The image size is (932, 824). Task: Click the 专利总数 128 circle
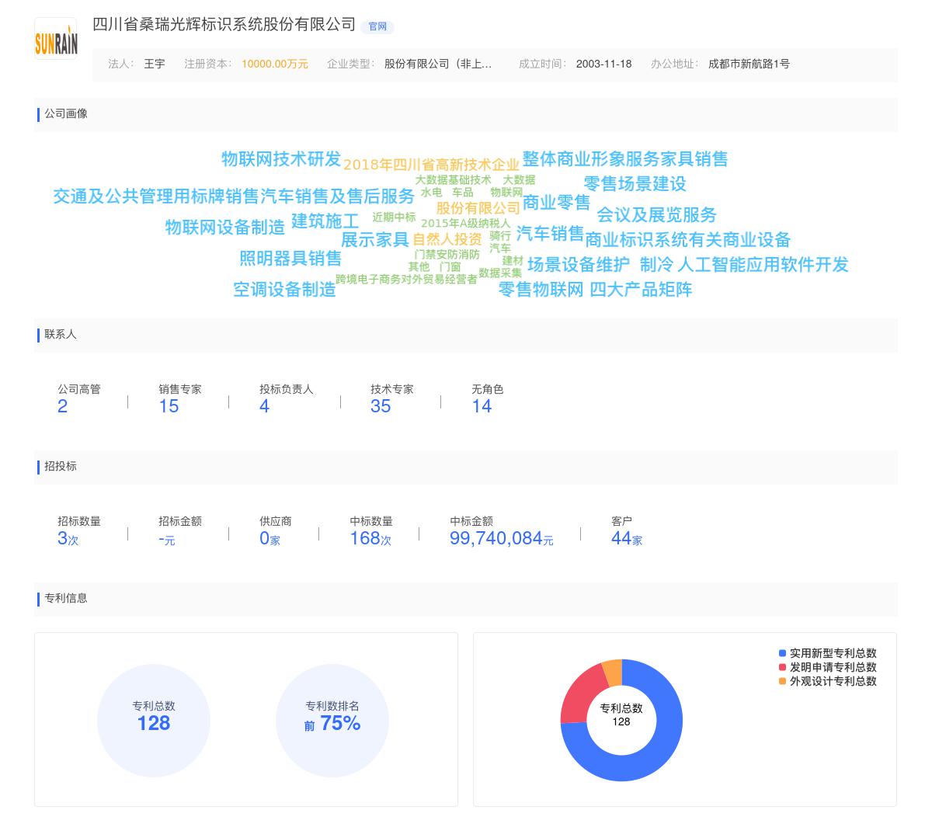[154, 715]
